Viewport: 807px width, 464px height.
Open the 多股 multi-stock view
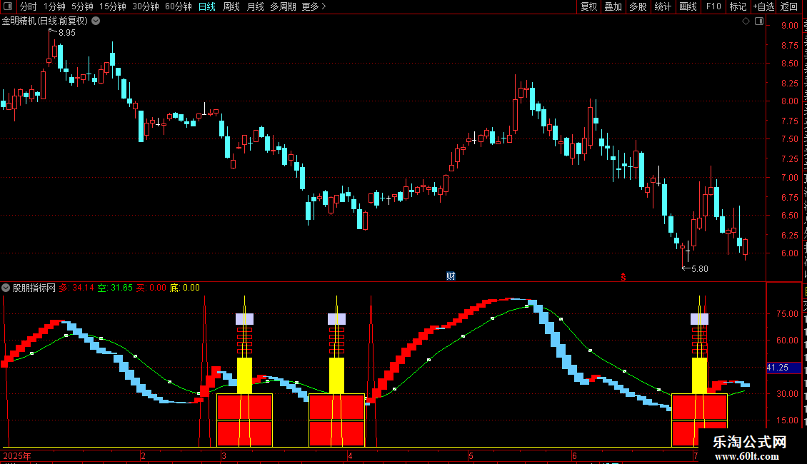tap(638, 6)
